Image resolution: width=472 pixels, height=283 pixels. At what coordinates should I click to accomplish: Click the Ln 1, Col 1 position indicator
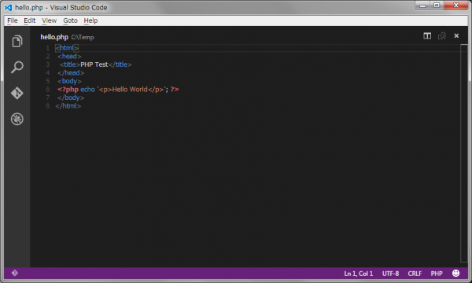point(358,274)
